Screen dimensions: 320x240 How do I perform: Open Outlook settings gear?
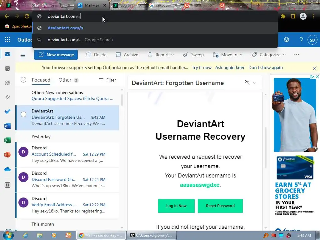tap(286, 40)
